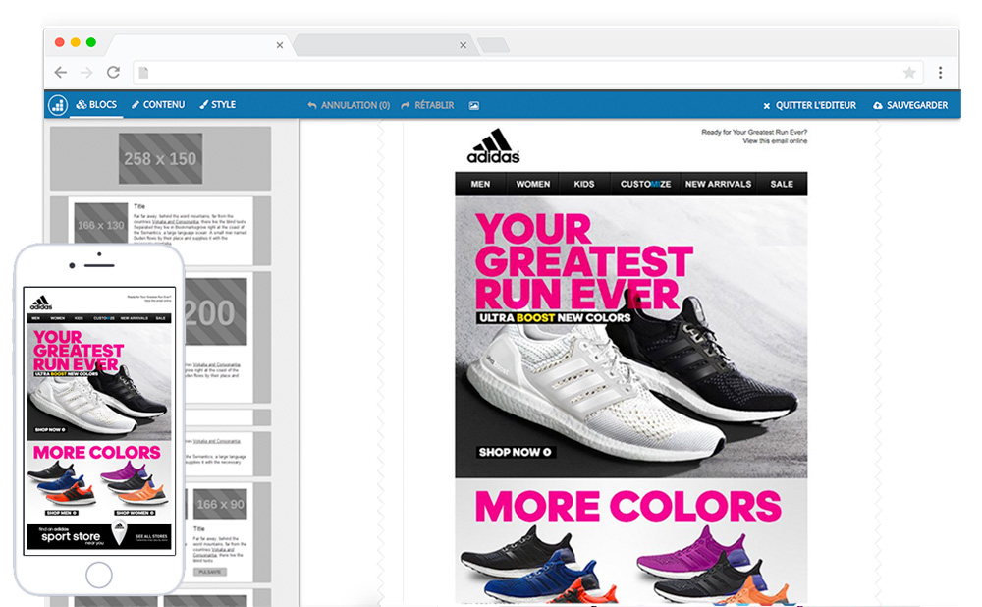The height and width of the screenshot is (607, 982).
Task: Click the 'MORE COLORS' heading in the email
Action: pos(628,506)
